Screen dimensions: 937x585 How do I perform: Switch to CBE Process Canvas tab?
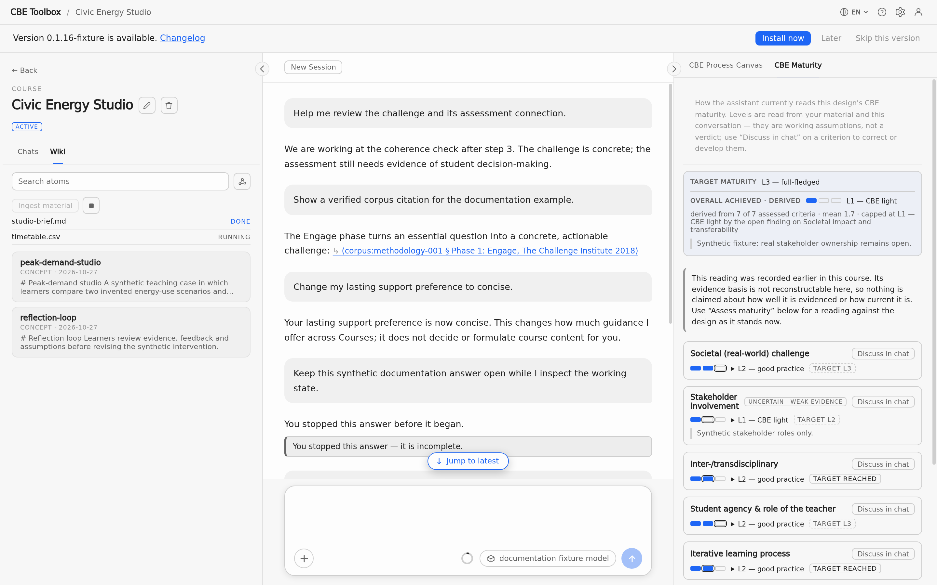click(726, 65)
